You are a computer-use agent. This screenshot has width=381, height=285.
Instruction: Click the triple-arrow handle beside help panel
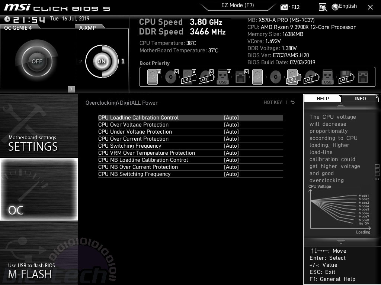(377, 179)
